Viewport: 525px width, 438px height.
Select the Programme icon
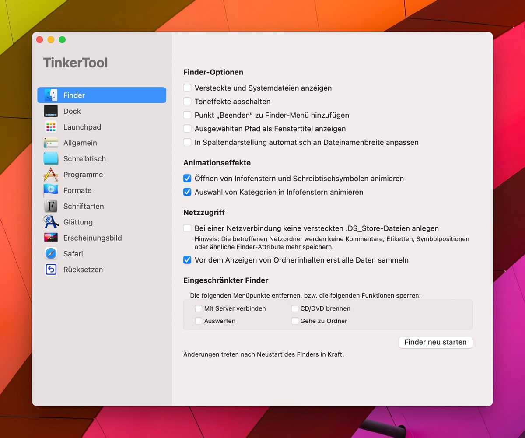[x=51, y=175]
